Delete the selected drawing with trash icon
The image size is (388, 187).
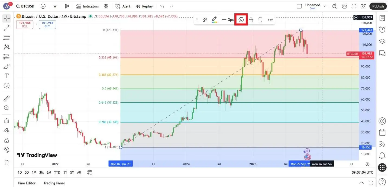click(x=260, y=20)
